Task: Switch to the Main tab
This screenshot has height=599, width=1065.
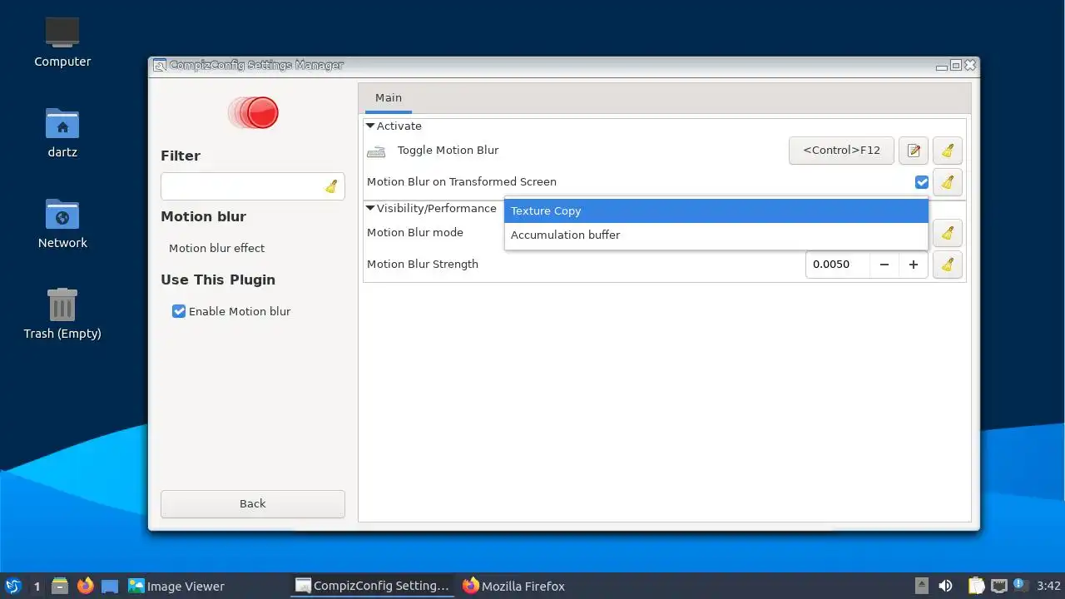Action: [389, 98]
